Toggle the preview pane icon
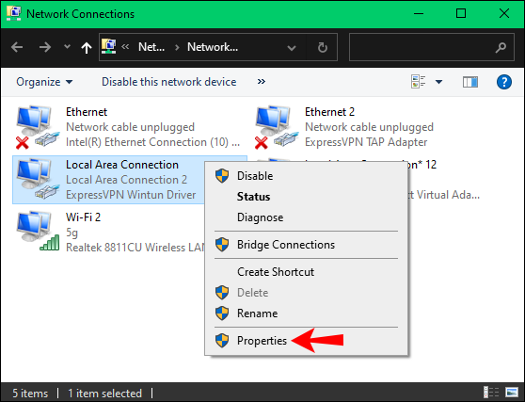 click(470, 82)
